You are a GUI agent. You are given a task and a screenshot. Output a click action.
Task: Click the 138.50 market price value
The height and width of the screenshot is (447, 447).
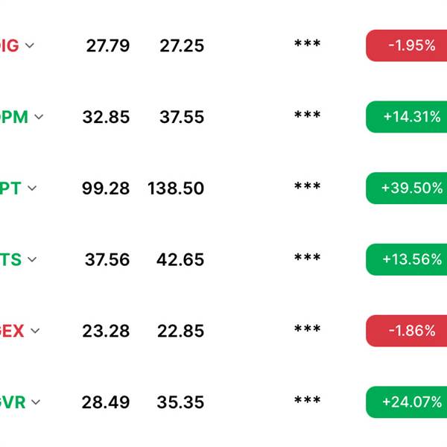[176, 188]
